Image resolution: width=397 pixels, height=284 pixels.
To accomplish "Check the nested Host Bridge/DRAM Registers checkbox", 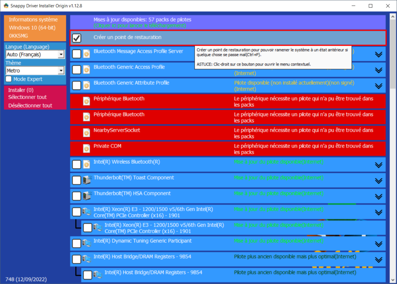I will coord(88,275).
